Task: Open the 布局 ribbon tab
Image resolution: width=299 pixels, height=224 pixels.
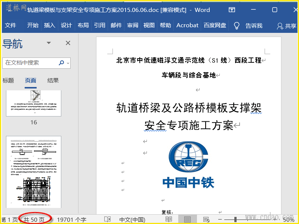Action: (83, 25)
